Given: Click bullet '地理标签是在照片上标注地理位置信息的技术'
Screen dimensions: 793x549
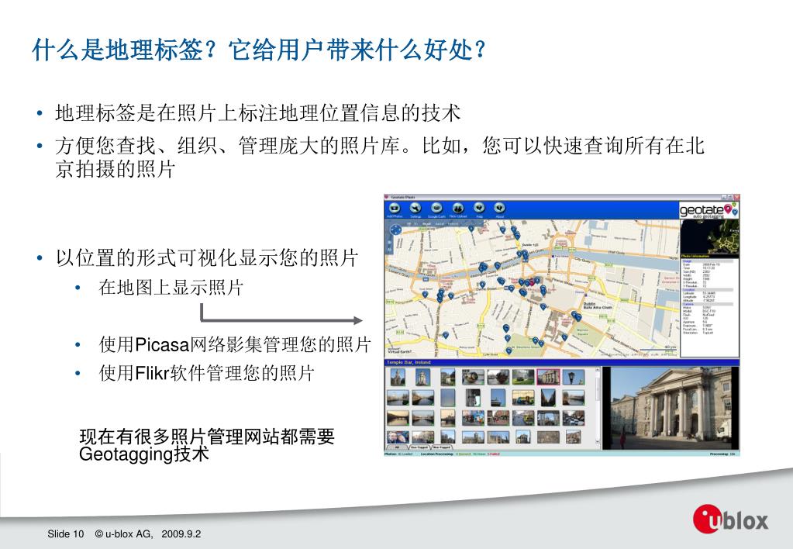Looking at the screenshot, I should pyautogui.click(x=258, y=112).
